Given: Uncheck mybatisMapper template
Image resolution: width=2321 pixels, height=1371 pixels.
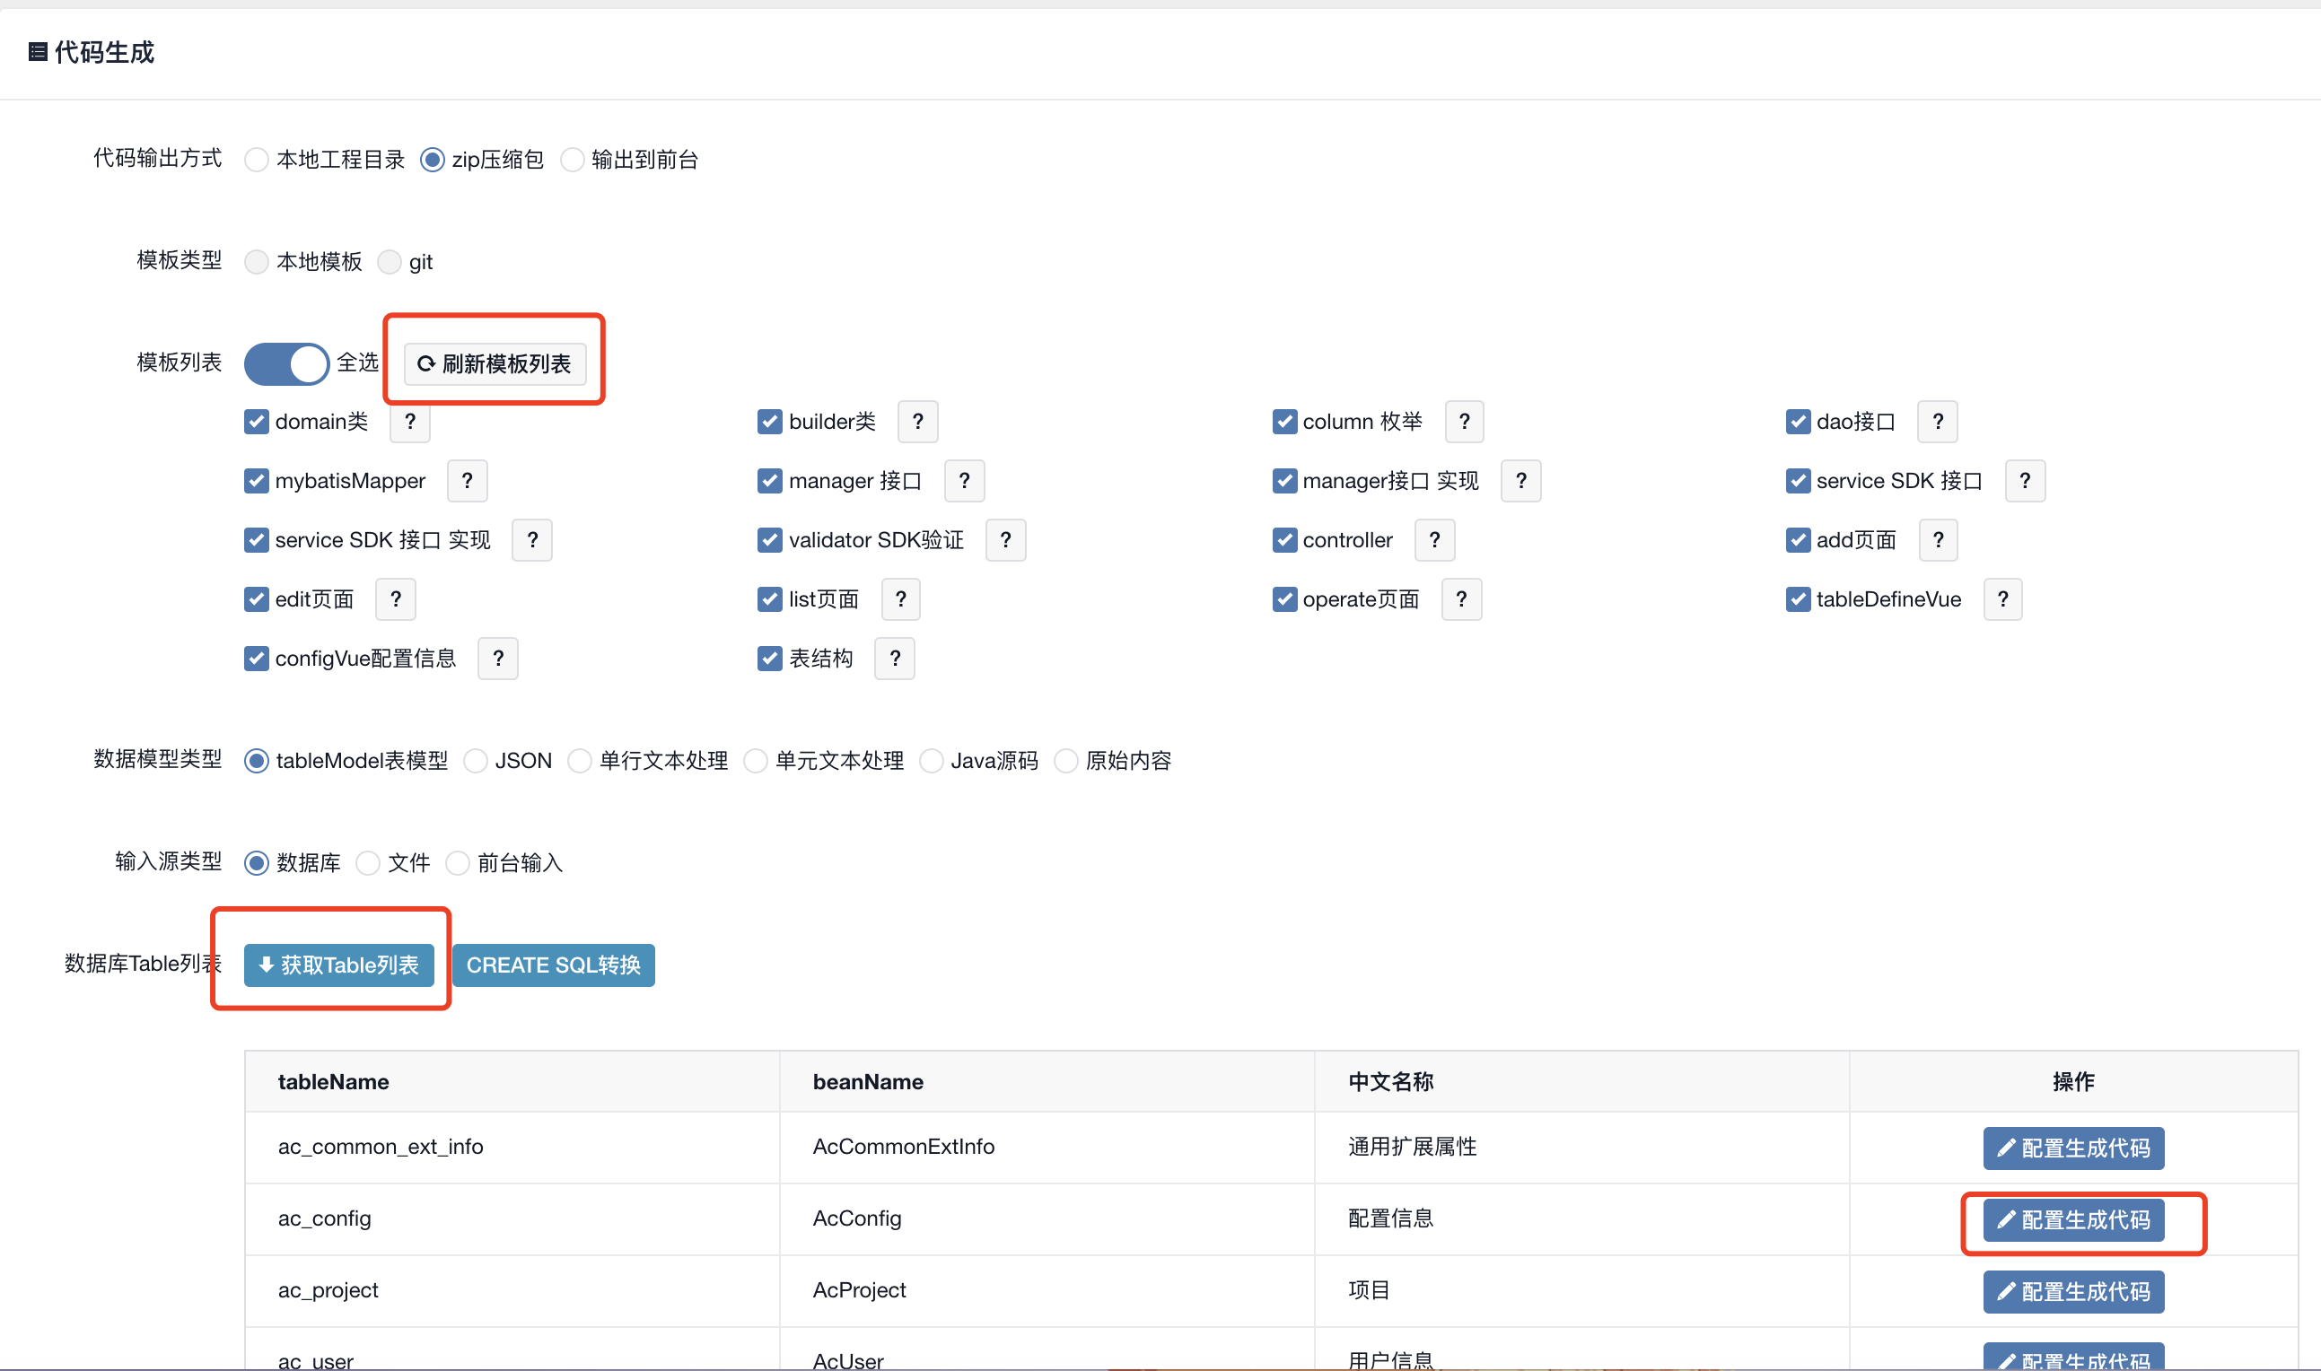Looking at the screenshot, I should point(256,480).
